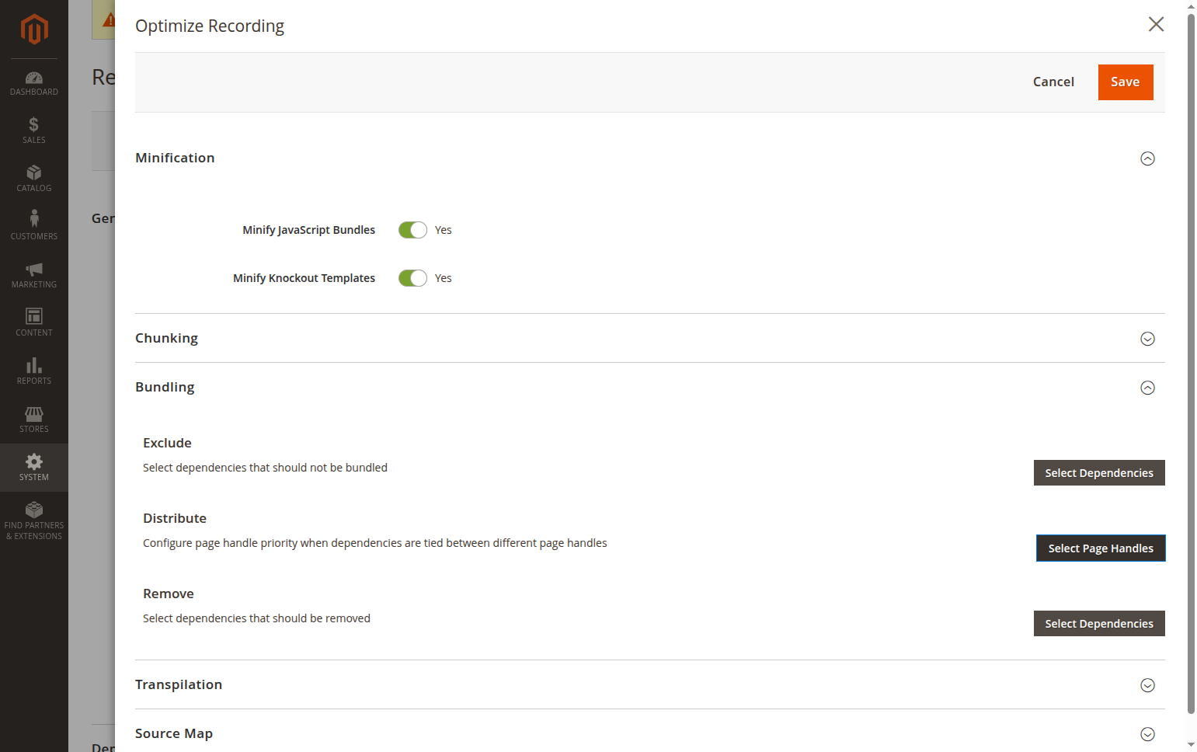
Task: Collapse the Minification section
Action: tap(1147, 158)
